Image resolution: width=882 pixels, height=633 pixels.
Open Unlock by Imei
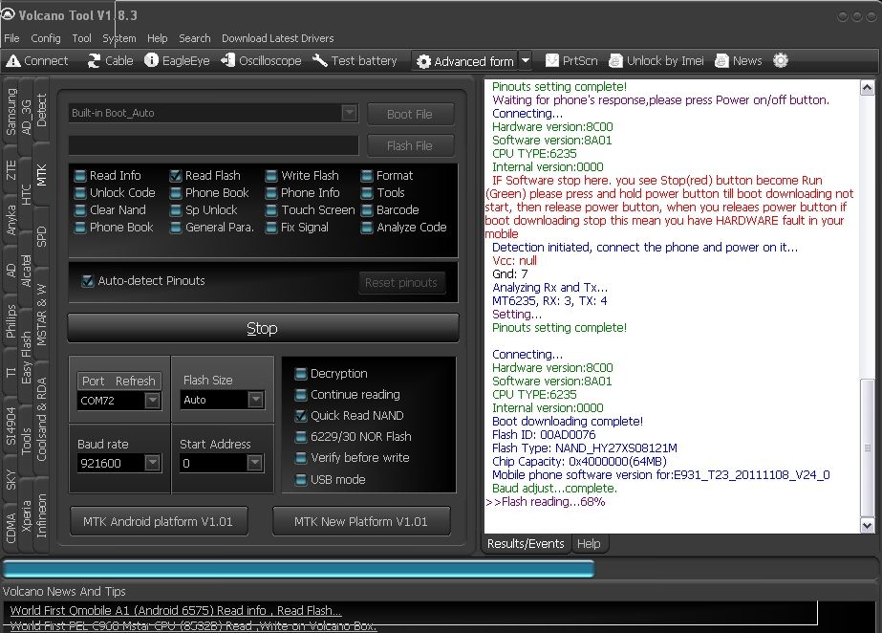pos(656,60)
